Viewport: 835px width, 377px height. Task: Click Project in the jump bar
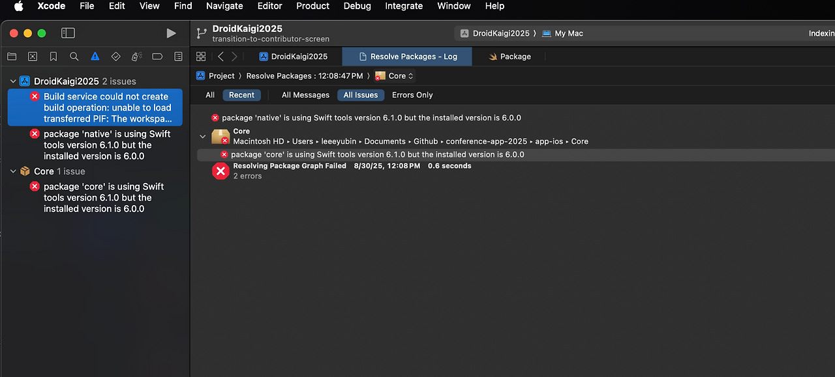tap(222, 76)
